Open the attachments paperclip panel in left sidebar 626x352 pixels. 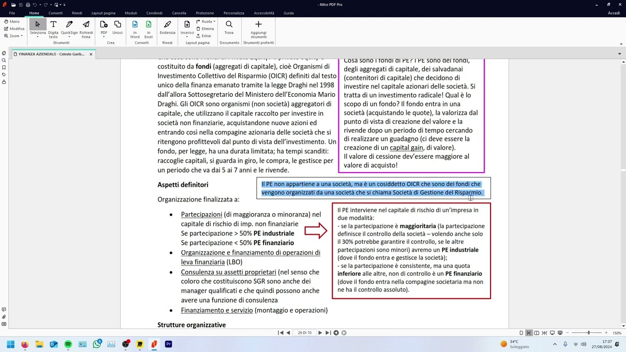click(x=4, y=317)
